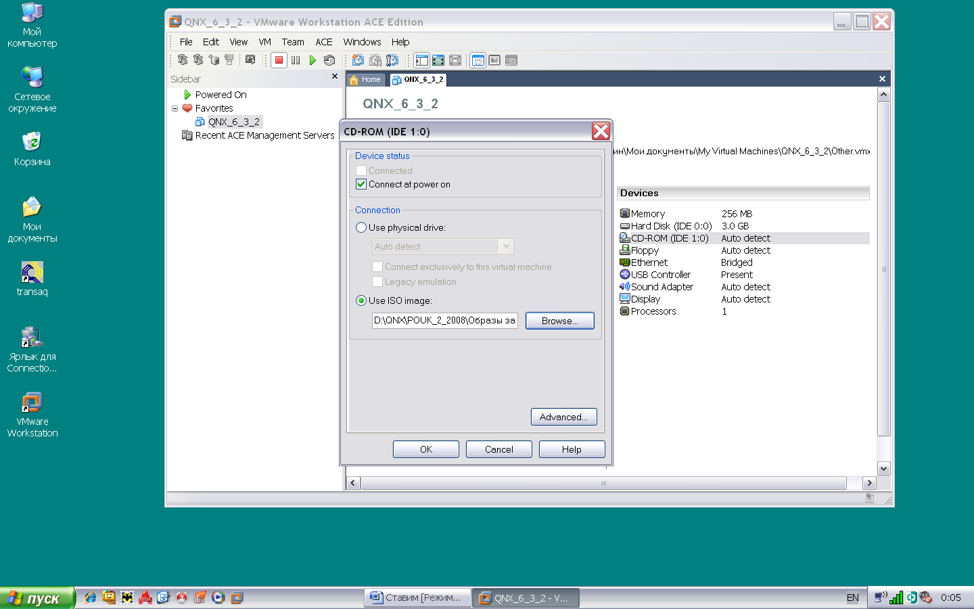The width and height of the screenshot is (974, 609).
Task: Open the File menu
Action: 186,42
